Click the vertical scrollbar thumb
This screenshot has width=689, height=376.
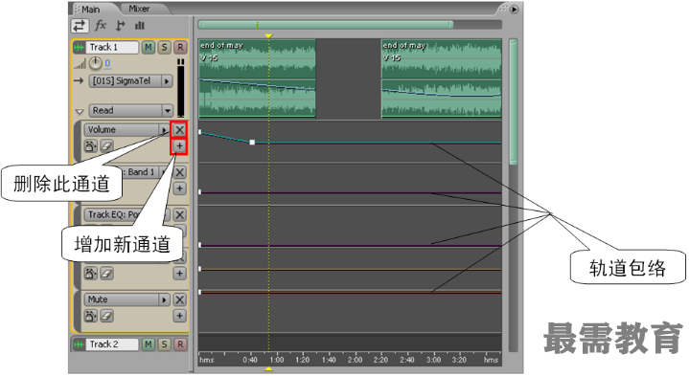coord(513,101)
